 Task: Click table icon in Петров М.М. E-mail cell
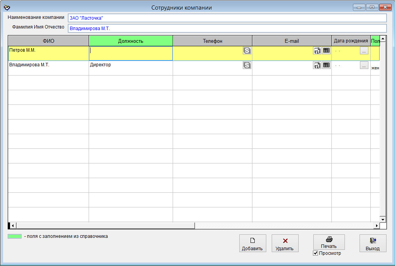coord(326,51)
